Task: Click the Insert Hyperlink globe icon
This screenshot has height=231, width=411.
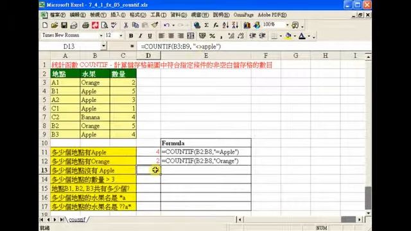Action: (x=197, y=25)
